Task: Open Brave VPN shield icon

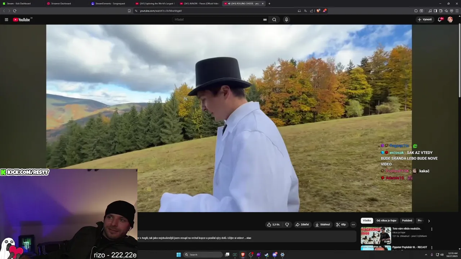Action: 452,11
